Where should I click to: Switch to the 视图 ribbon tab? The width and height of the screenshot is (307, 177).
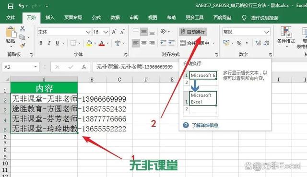pos(153,18)
